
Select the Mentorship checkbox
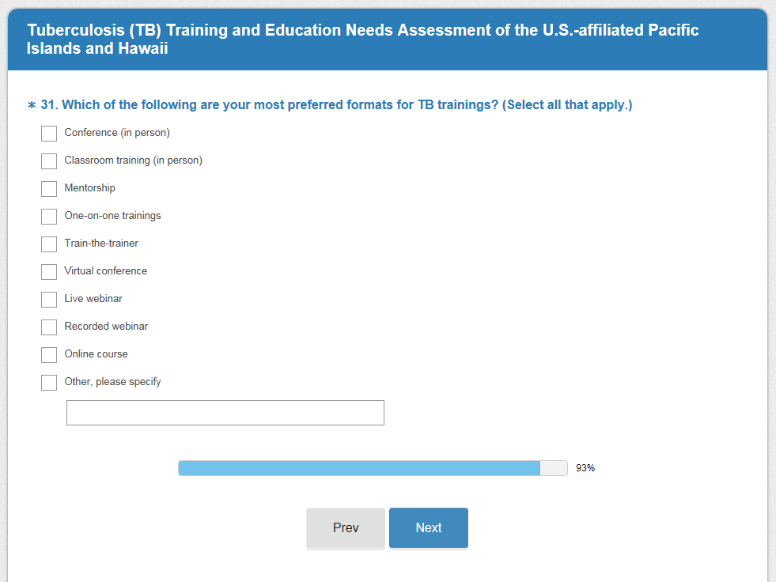click(x=49, y=189)
